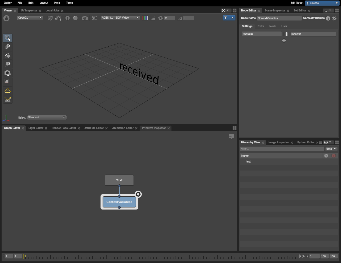This screenshot has width=341, height=263.
Task: Switch to the Light Editor tab
Action: point(36,128)
